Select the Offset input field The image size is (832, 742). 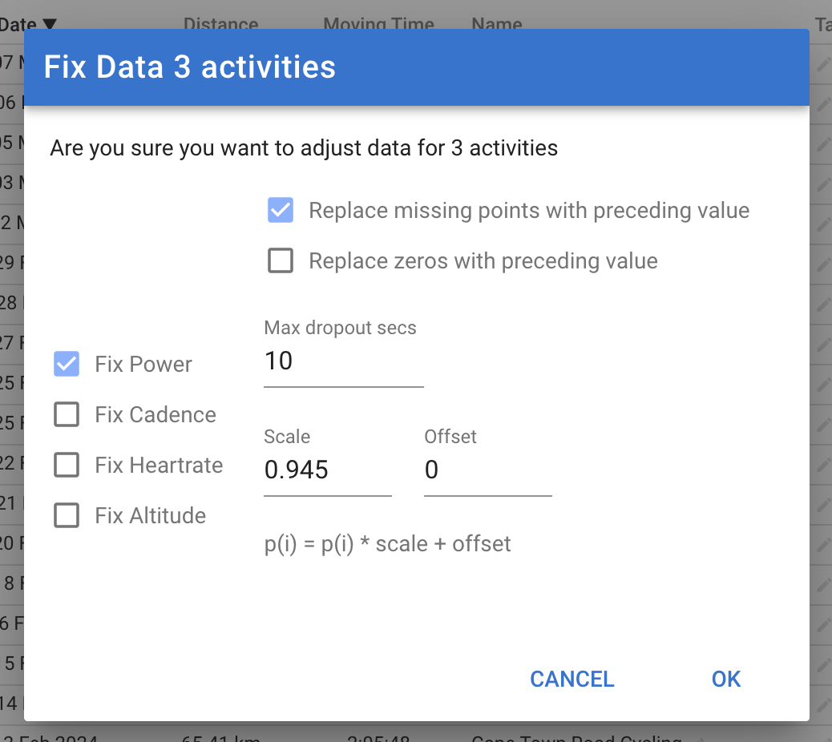487,470
